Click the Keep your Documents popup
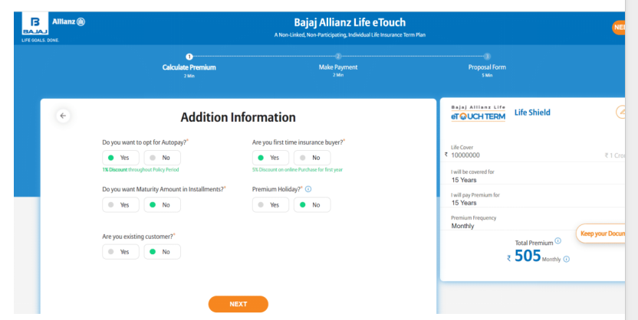This screenshot has height=320, width=638. click(x=600, y=233)
